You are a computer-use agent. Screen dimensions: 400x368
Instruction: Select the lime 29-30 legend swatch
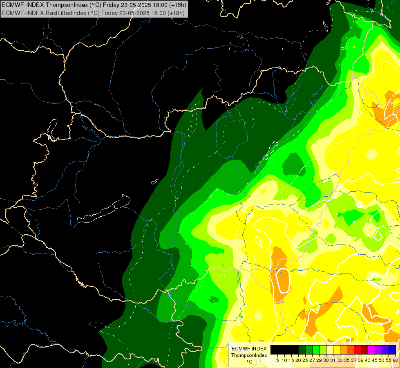point(323,350)
